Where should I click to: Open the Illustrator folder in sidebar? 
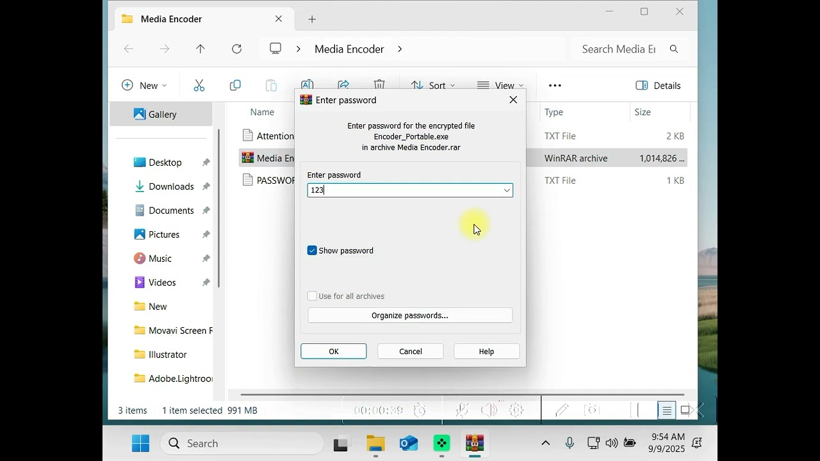pos(168,355)
